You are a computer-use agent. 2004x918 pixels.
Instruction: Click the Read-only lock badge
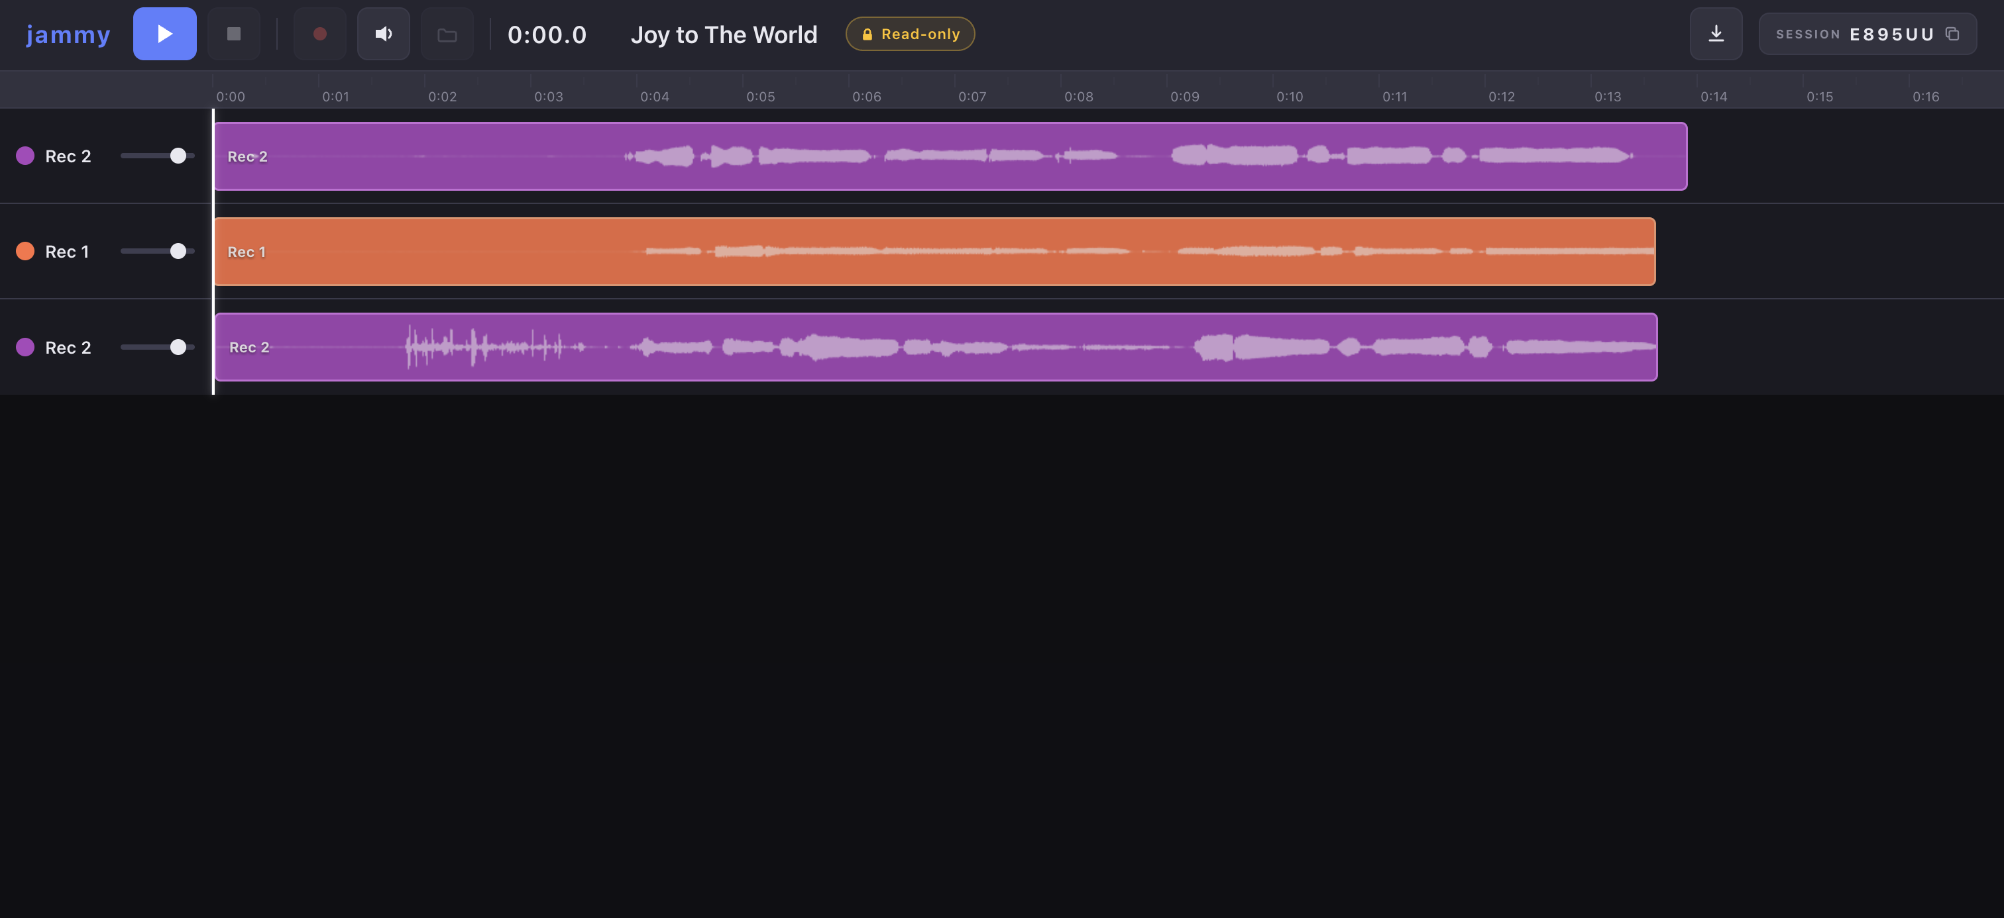click(x=910, y=33)
